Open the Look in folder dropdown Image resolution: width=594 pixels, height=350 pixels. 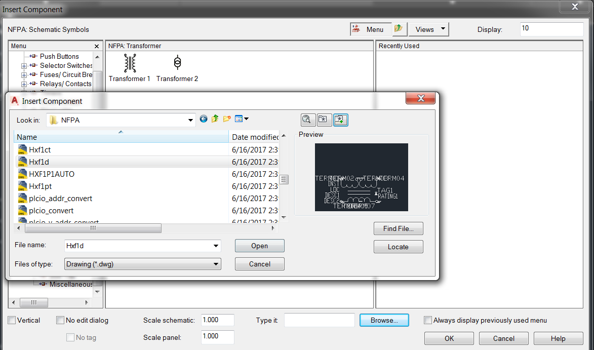tap(190, 119)
